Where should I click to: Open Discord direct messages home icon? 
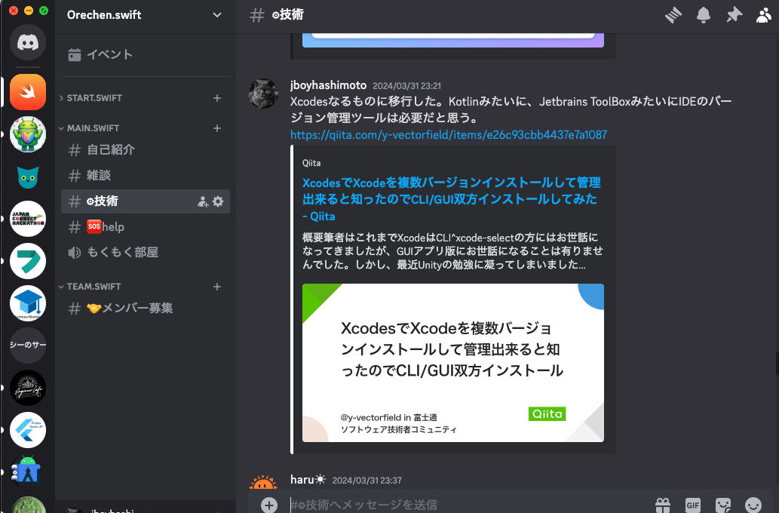tap(28, 42)
